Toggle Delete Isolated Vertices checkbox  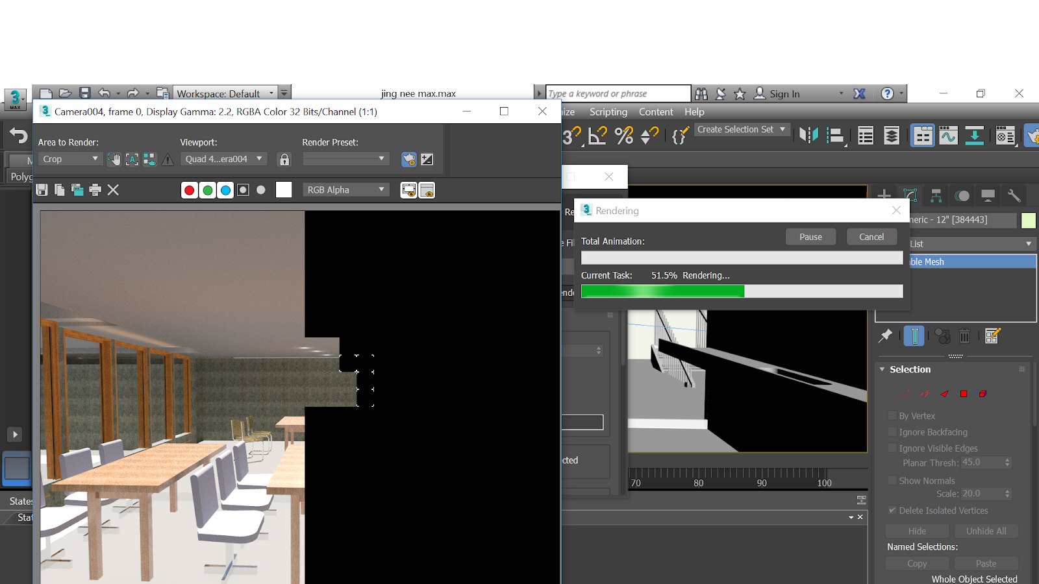(892, 510)
